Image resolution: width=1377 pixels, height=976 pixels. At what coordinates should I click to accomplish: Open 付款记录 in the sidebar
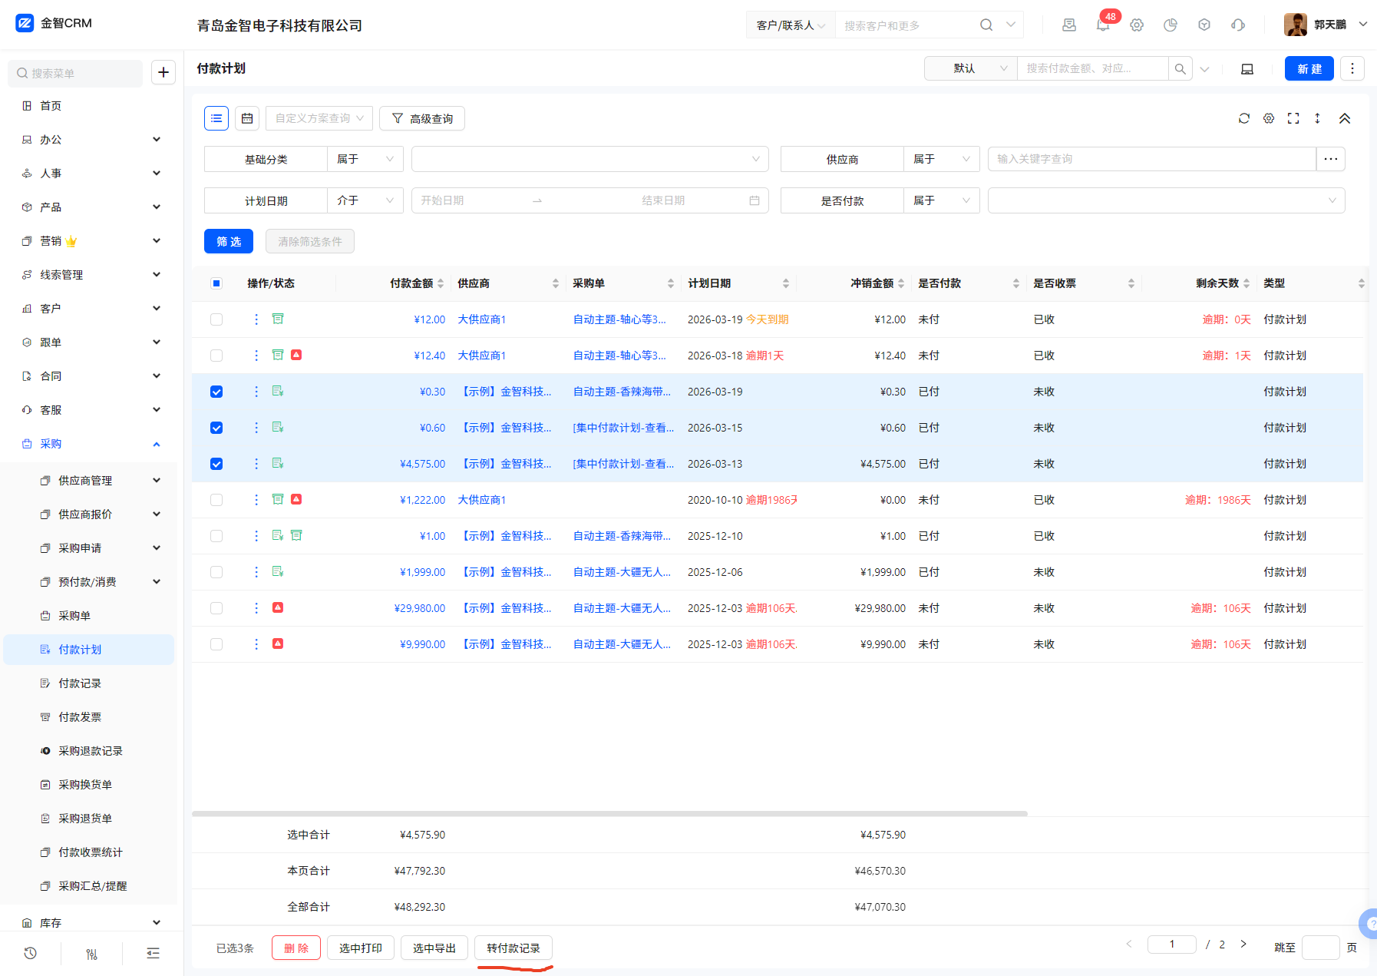[x=80, y=683]
